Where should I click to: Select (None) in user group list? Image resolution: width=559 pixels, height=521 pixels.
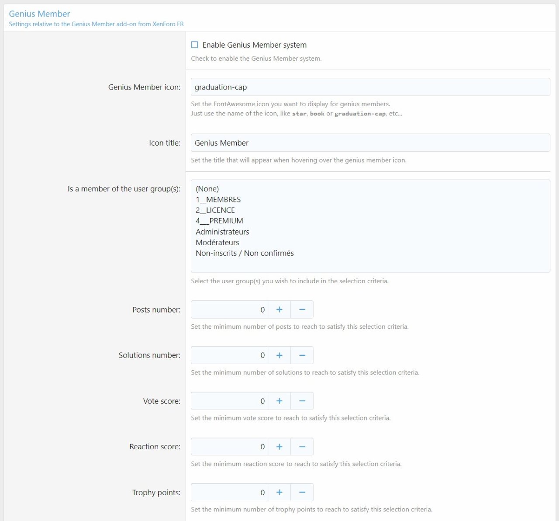click(207, 189)
